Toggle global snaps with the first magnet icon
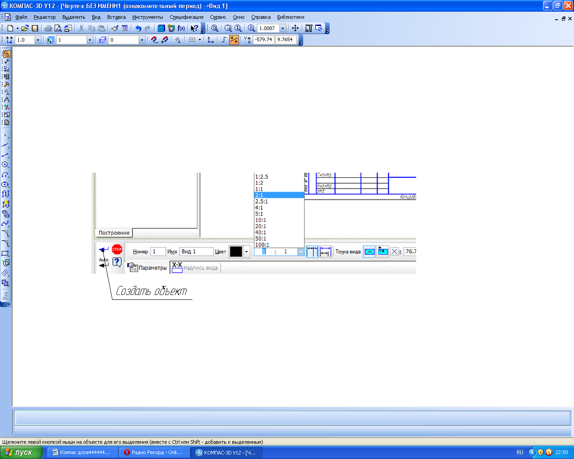Viewport: 574px width, 459px height. tap(155, 40)
